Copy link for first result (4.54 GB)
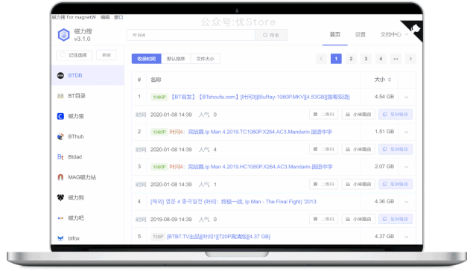476x271 pixels. pyautogui.click(x=396, y=115)
